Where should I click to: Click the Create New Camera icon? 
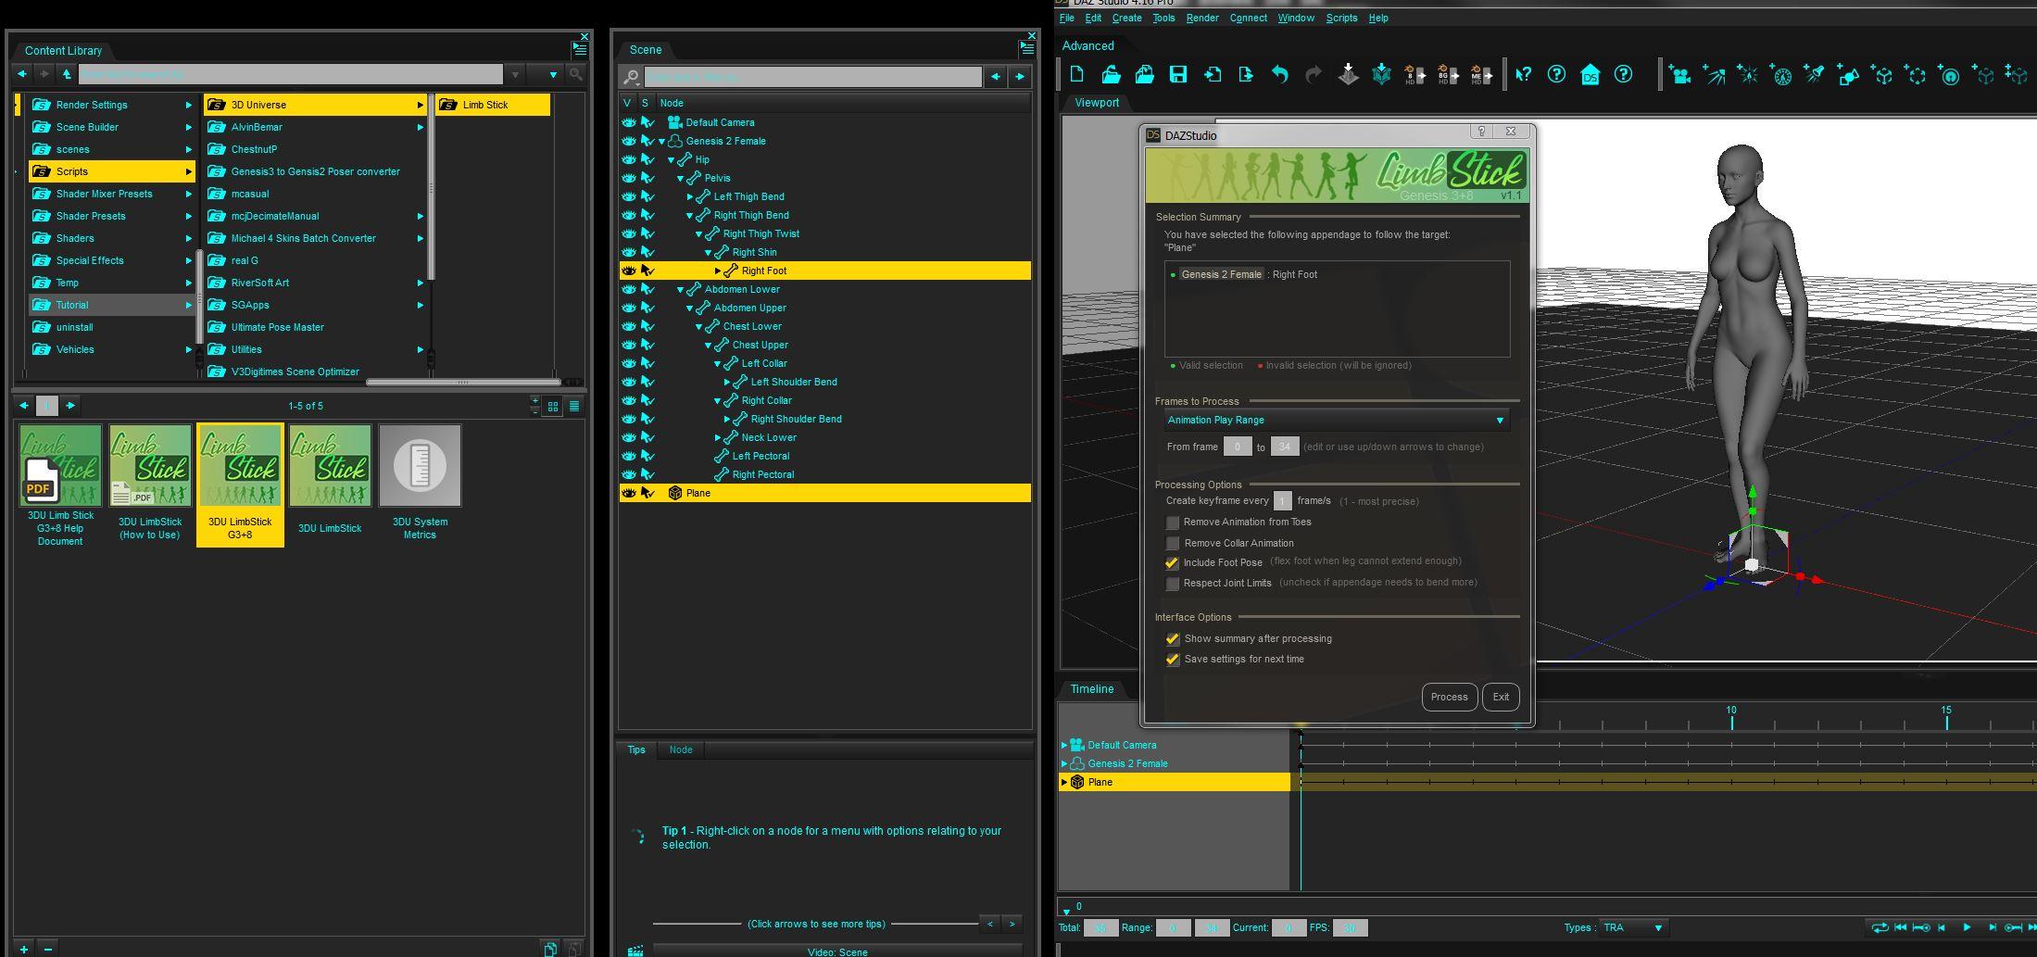click(x=1680, y=74)
